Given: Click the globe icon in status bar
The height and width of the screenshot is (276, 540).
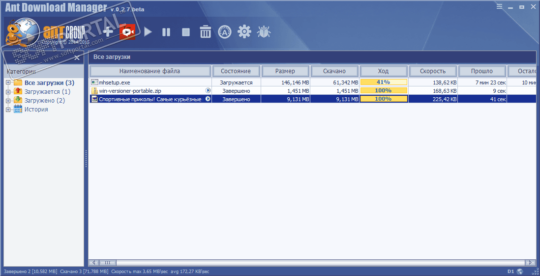Looking at the screenshot, I should pos(520,272).
